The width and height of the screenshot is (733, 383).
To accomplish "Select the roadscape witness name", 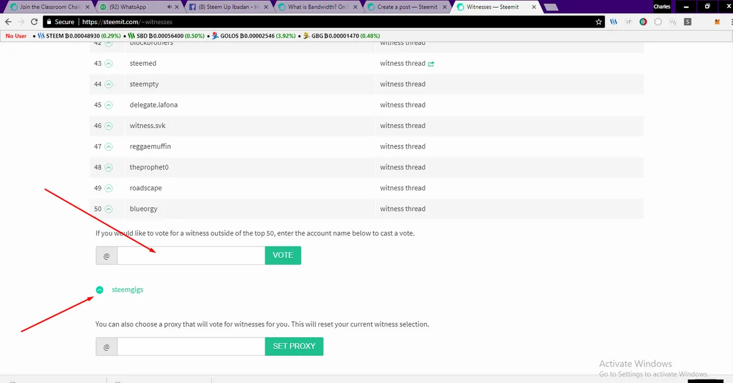I will point(146,188).
